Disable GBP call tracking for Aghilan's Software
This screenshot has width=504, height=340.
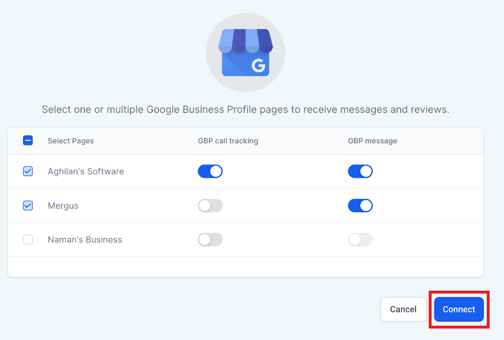[x=210, y=171]
